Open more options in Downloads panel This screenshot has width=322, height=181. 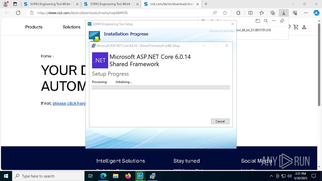tap(274, 21)
